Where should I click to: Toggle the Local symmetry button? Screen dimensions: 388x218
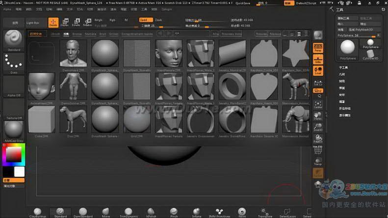(x=318, y=71)
